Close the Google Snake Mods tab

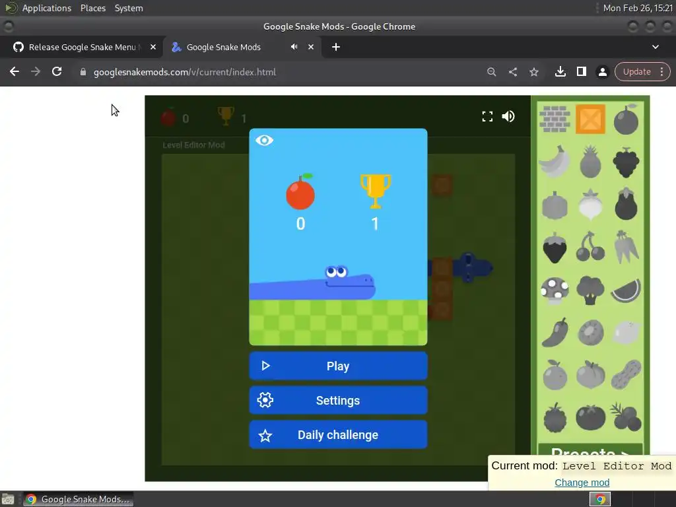(311, 47)
